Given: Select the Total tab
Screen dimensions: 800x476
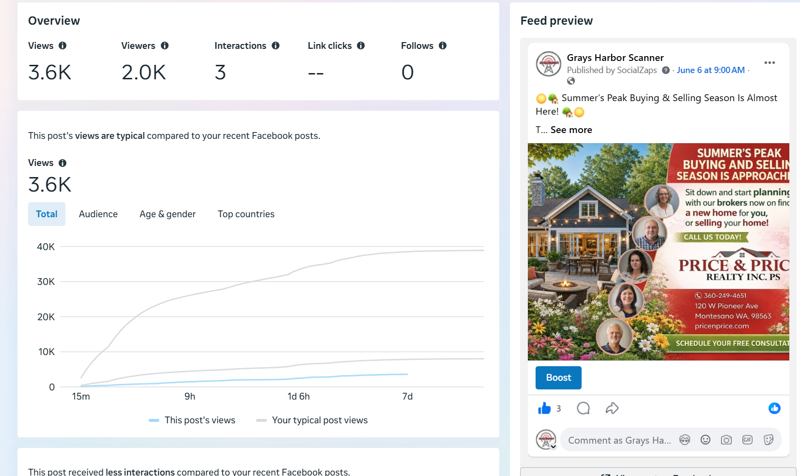Looking at the screenshot, I should (46, 214).
